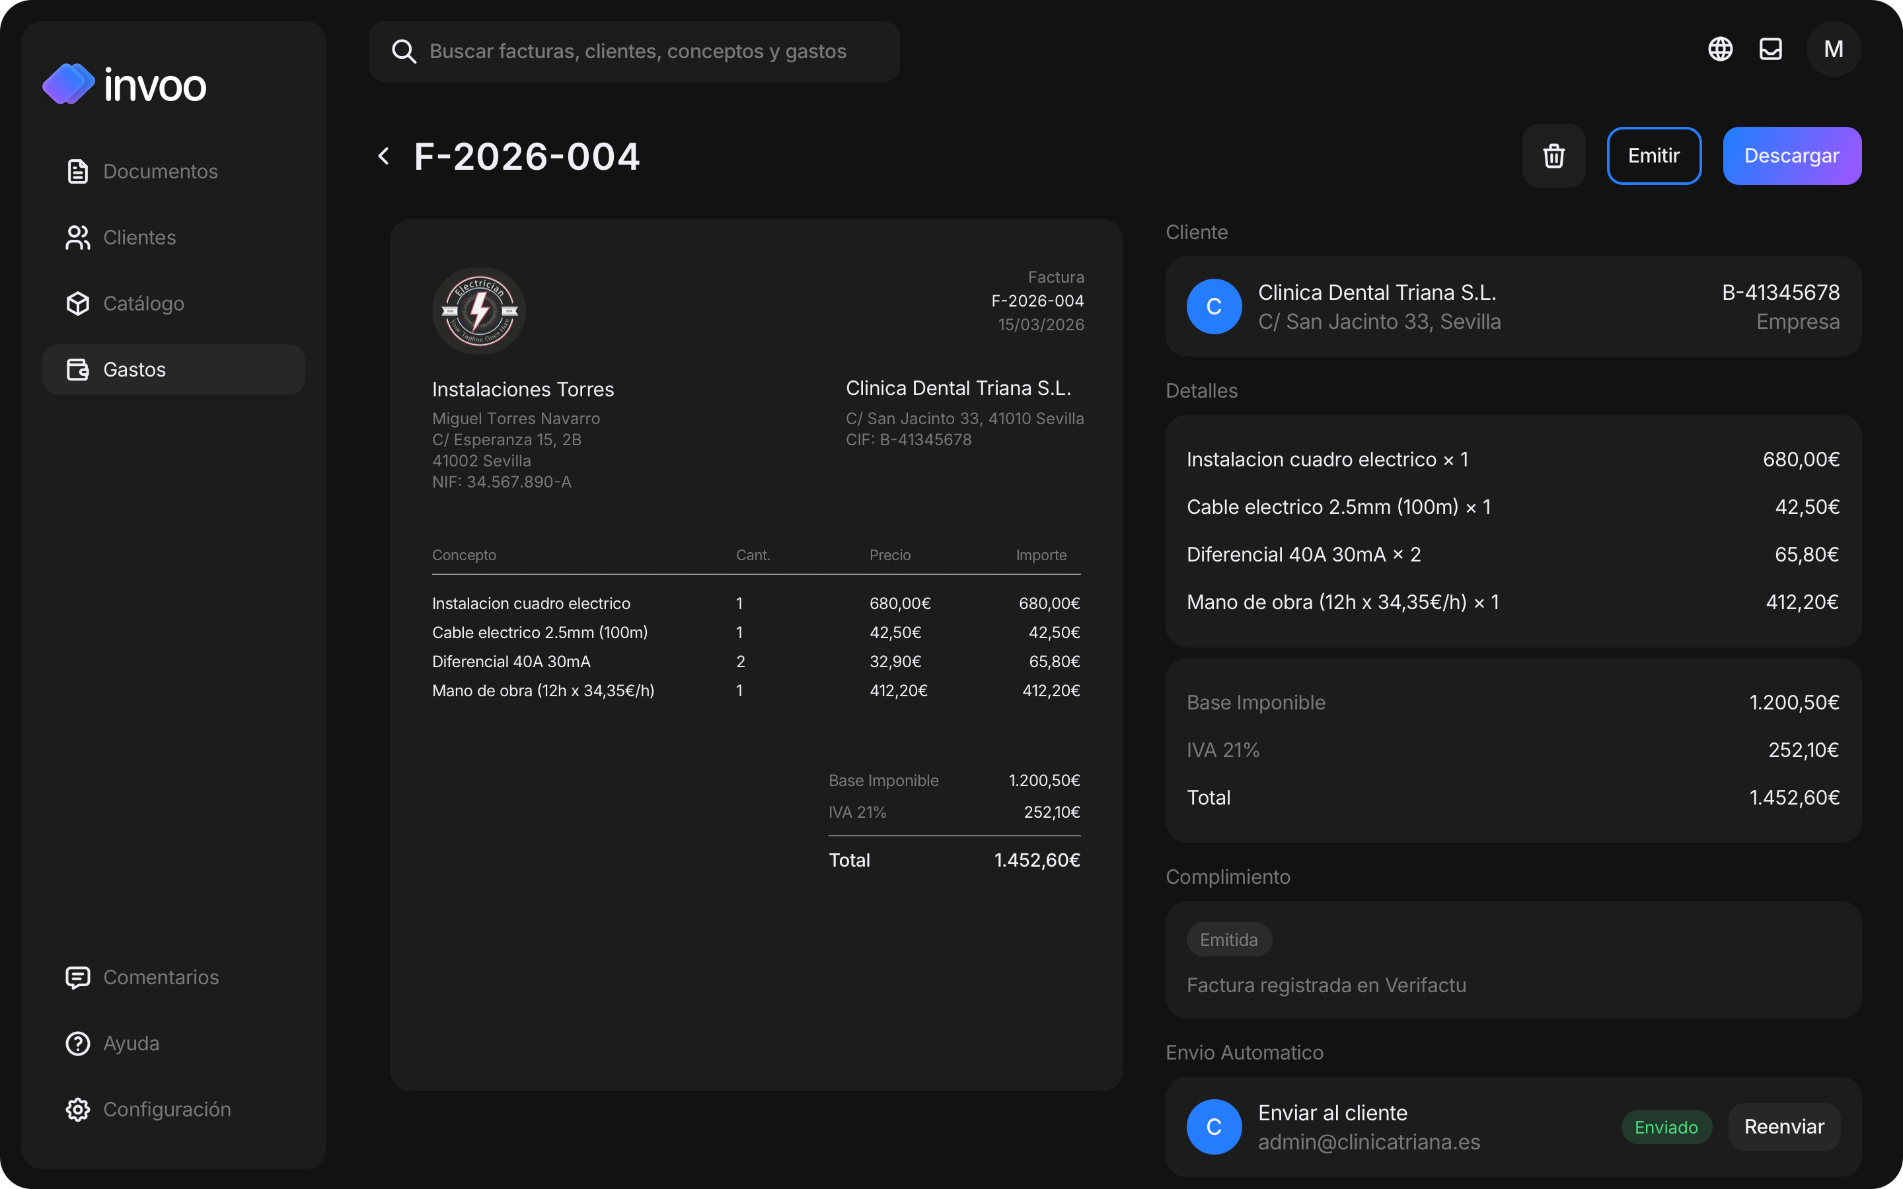Open the Comentarios section
1903x1189 pixels.
pos(174,978)
